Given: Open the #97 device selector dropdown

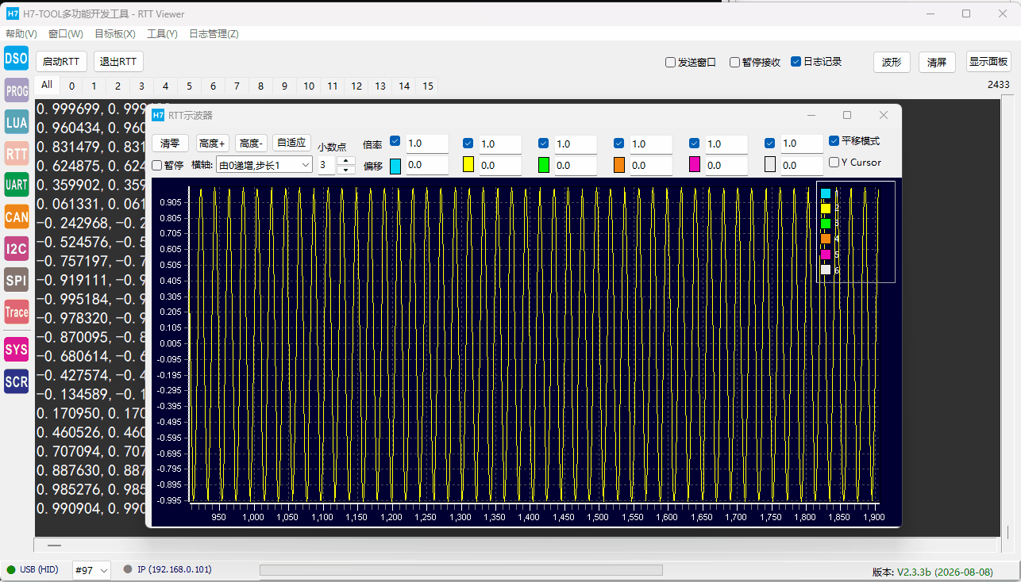Looking at the screenshot, I should [91, 570].
